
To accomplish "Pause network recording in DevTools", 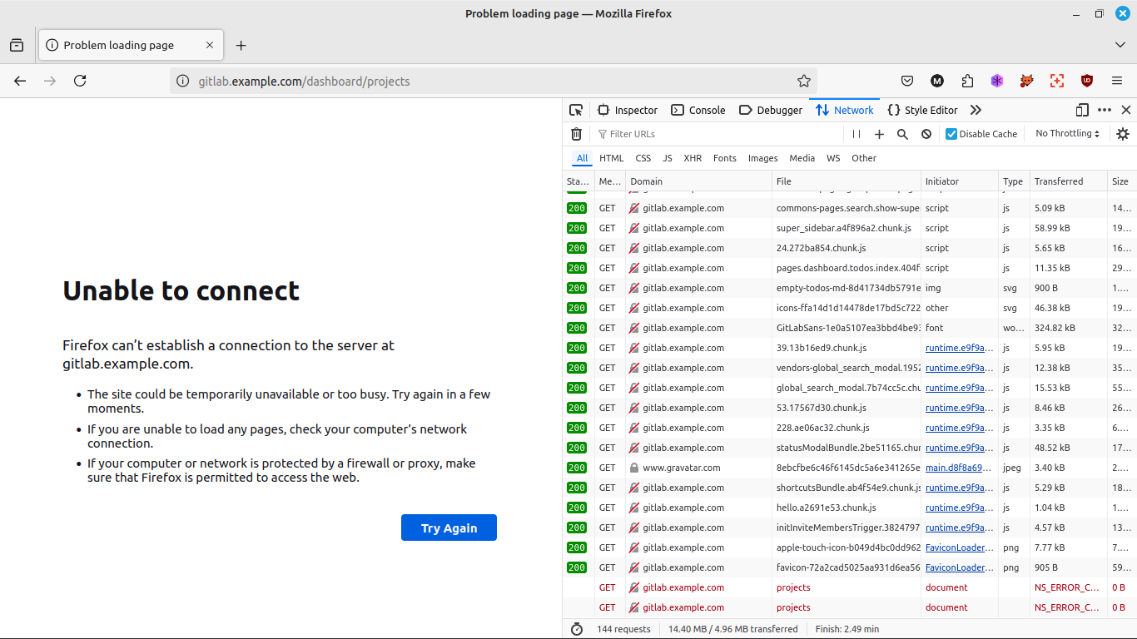I will (x=856, y=134).
